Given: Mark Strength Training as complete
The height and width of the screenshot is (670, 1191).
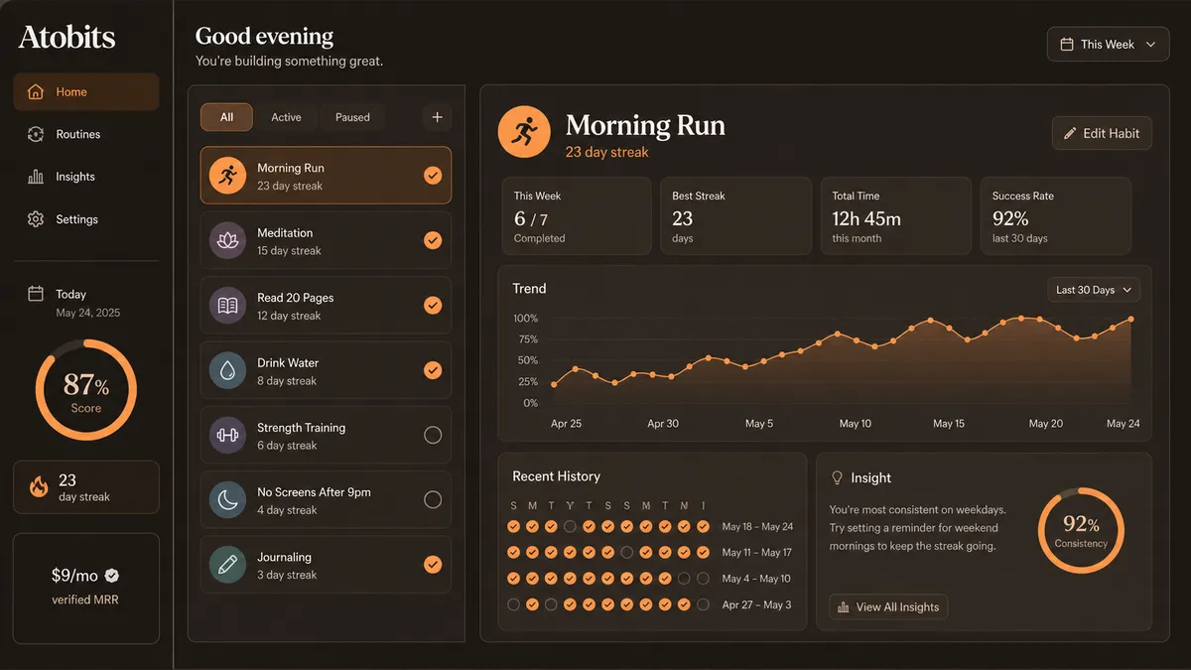Looking at the screenshot, I should 433,435.
